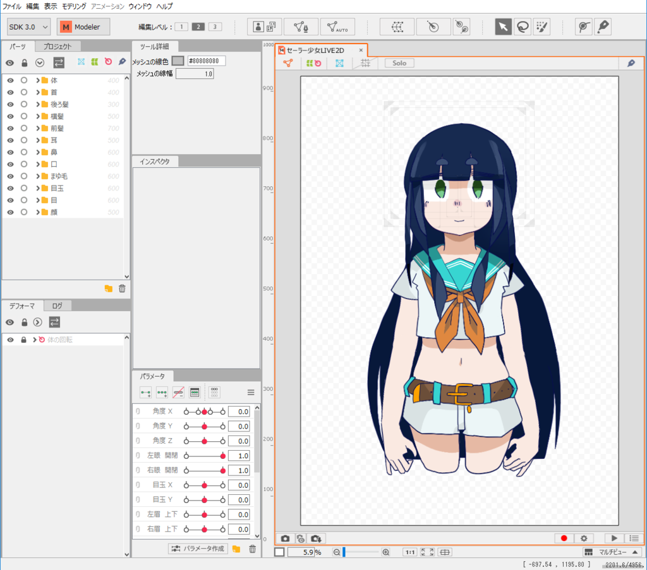This screenshot has width=647, height=570.
Task: Delete parameter with trash icon
Action: [253, 549]
